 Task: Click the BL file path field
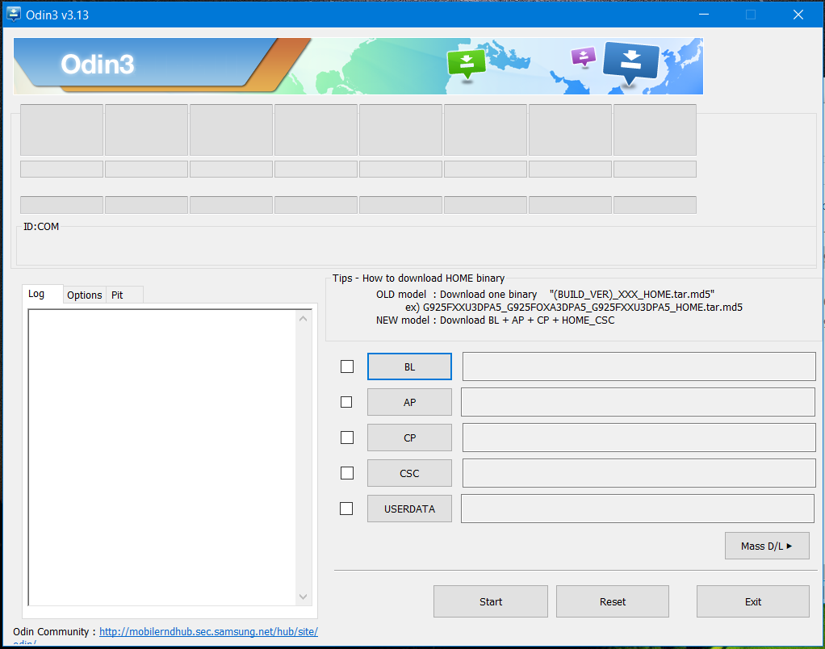point(639,366)
